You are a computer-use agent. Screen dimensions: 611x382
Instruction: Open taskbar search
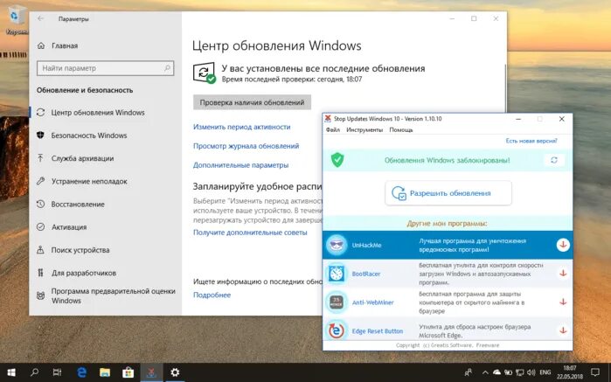[35, 372]
